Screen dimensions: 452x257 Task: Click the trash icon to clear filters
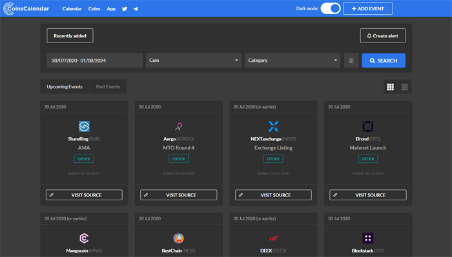pos(351,61)
